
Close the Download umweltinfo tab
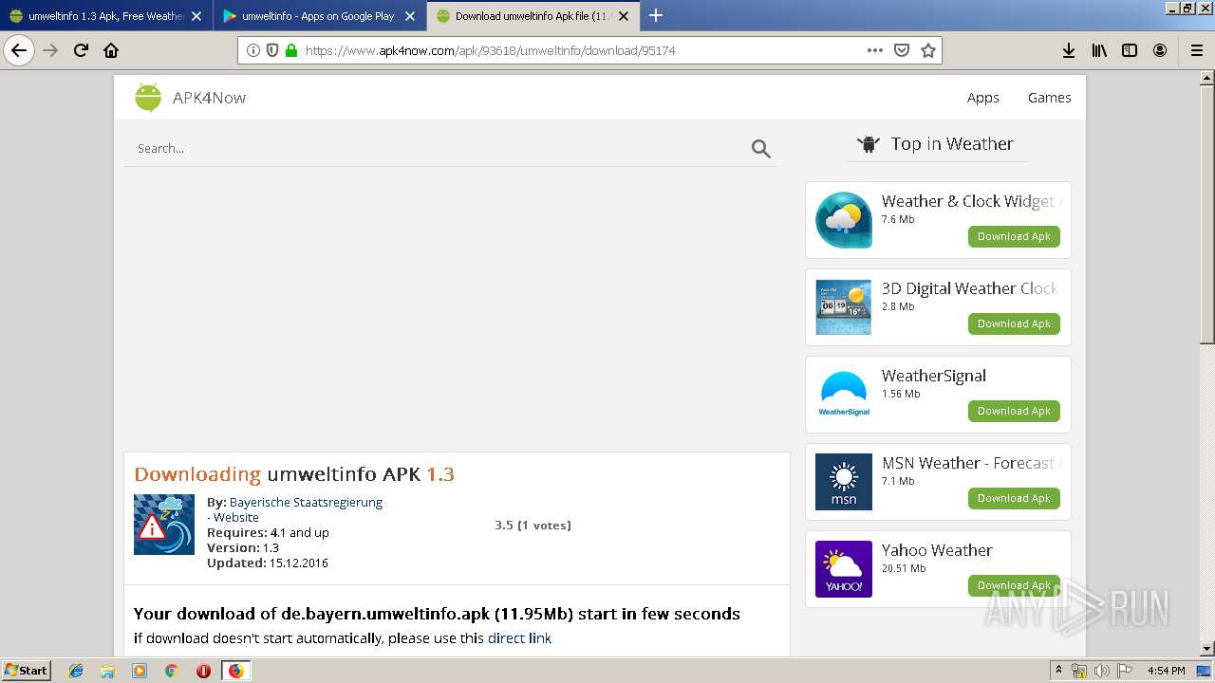[623, 16]
